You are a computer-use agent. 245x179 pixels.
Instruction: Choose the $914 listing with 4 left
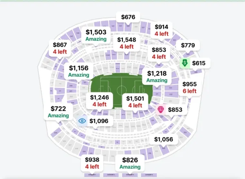point(162,30)
